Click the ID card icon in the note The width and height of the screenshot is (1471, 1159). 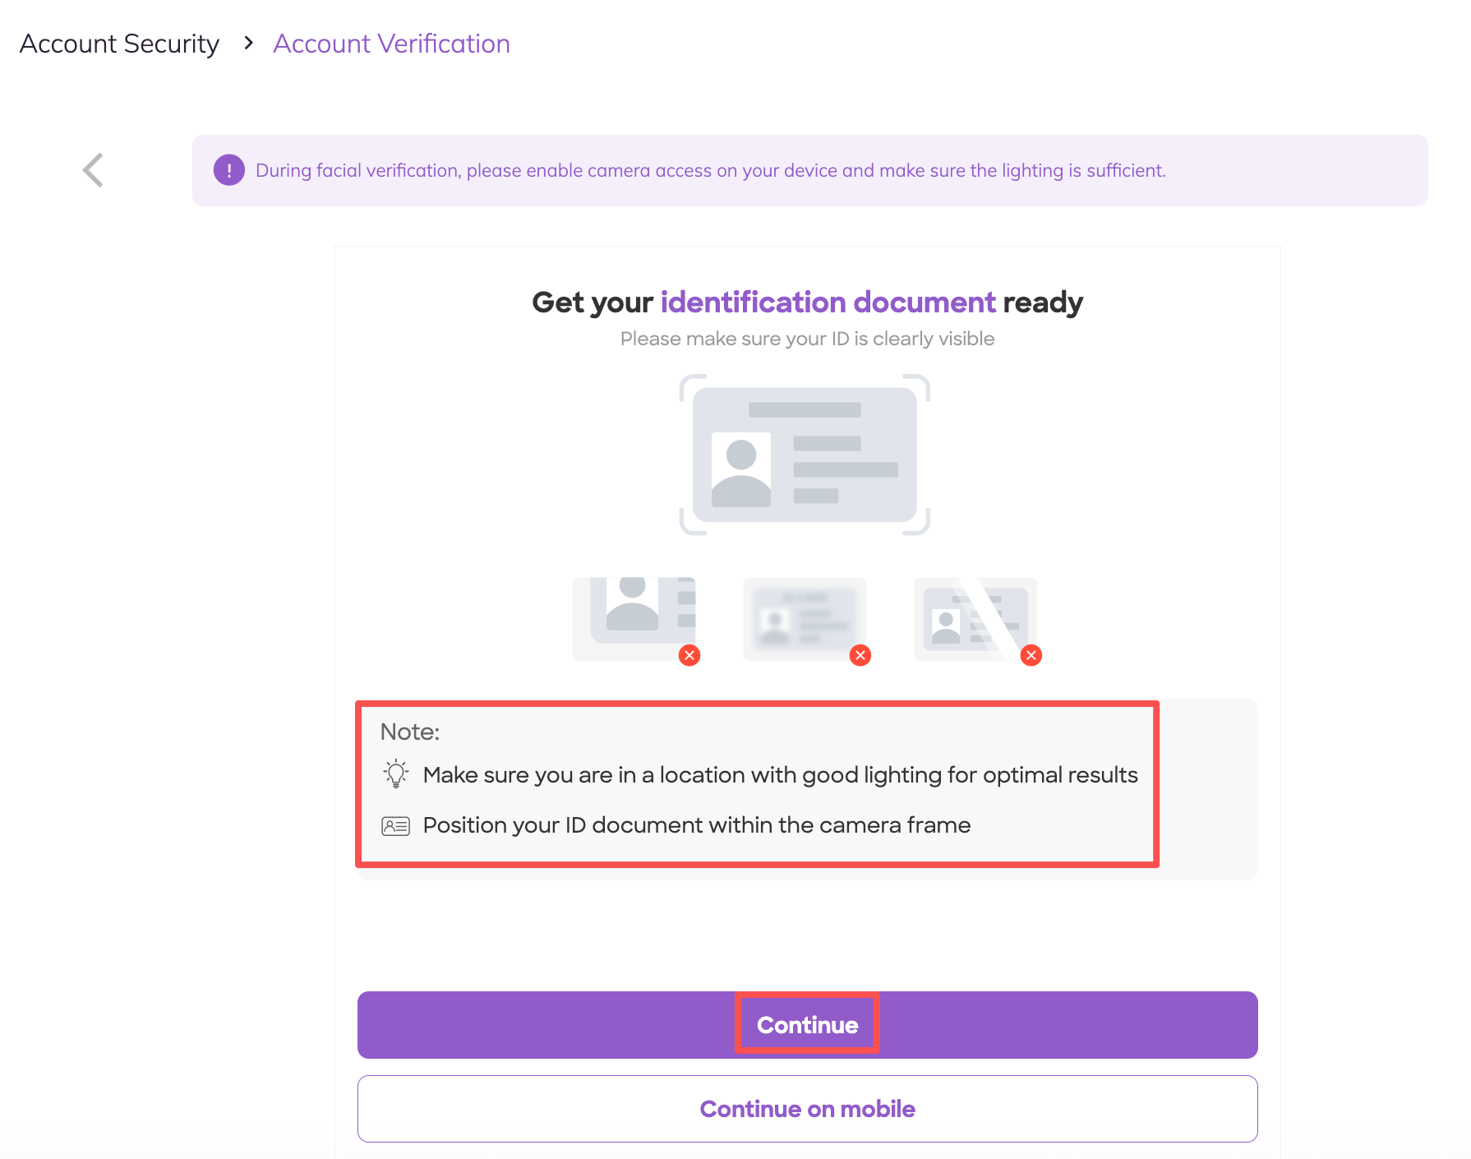tap(395, 825)
